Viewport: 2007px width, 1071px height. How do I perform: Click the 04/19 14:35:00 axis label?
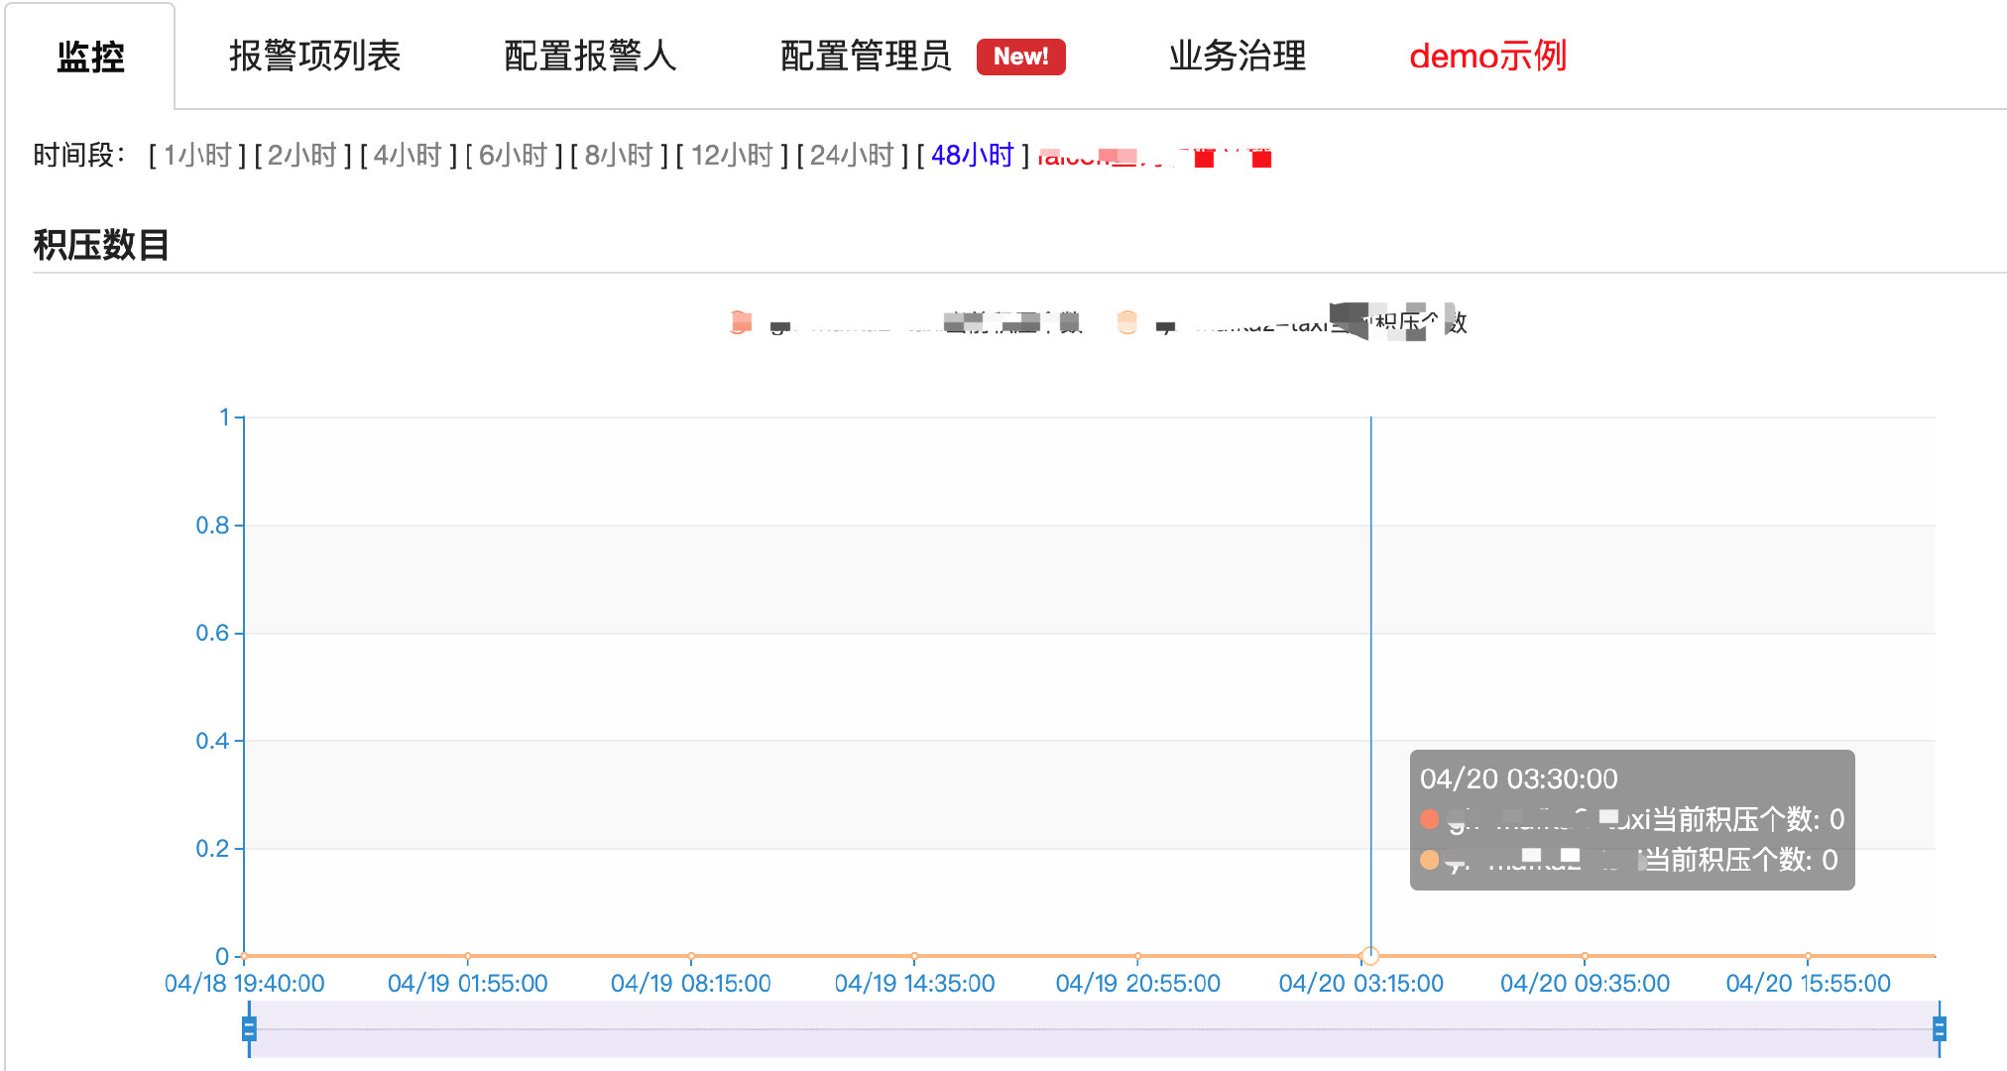point(914,984)
